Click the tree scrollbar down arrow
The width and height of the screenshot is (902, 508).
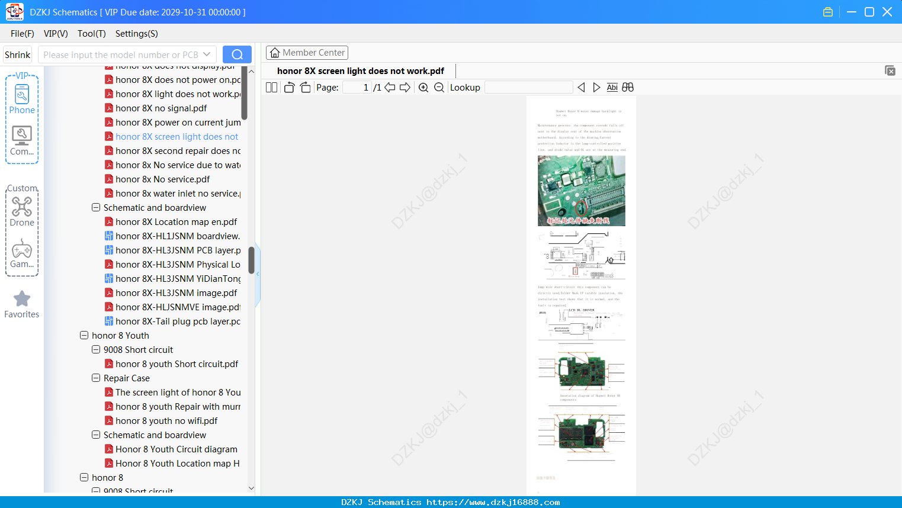coord(251,488)
